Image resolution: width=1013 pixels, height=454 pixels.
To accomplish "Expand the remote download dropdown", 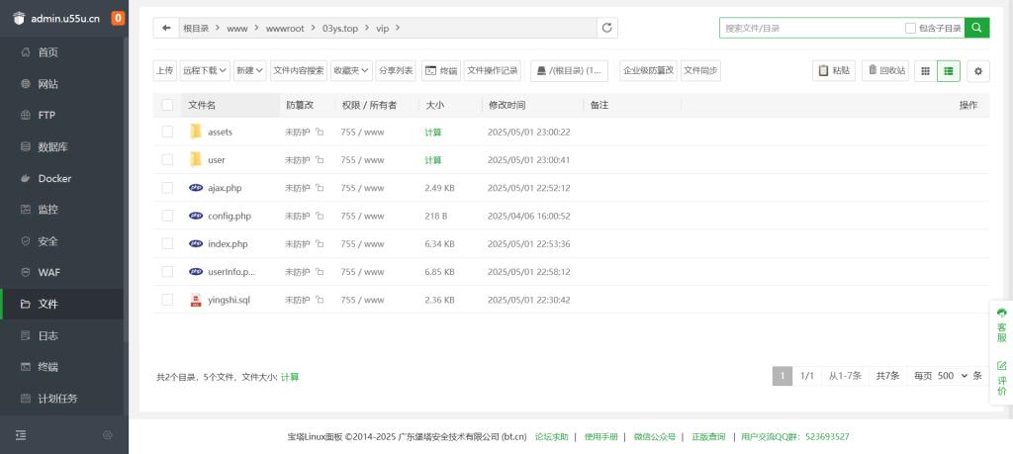I will (x=205, y=70).
